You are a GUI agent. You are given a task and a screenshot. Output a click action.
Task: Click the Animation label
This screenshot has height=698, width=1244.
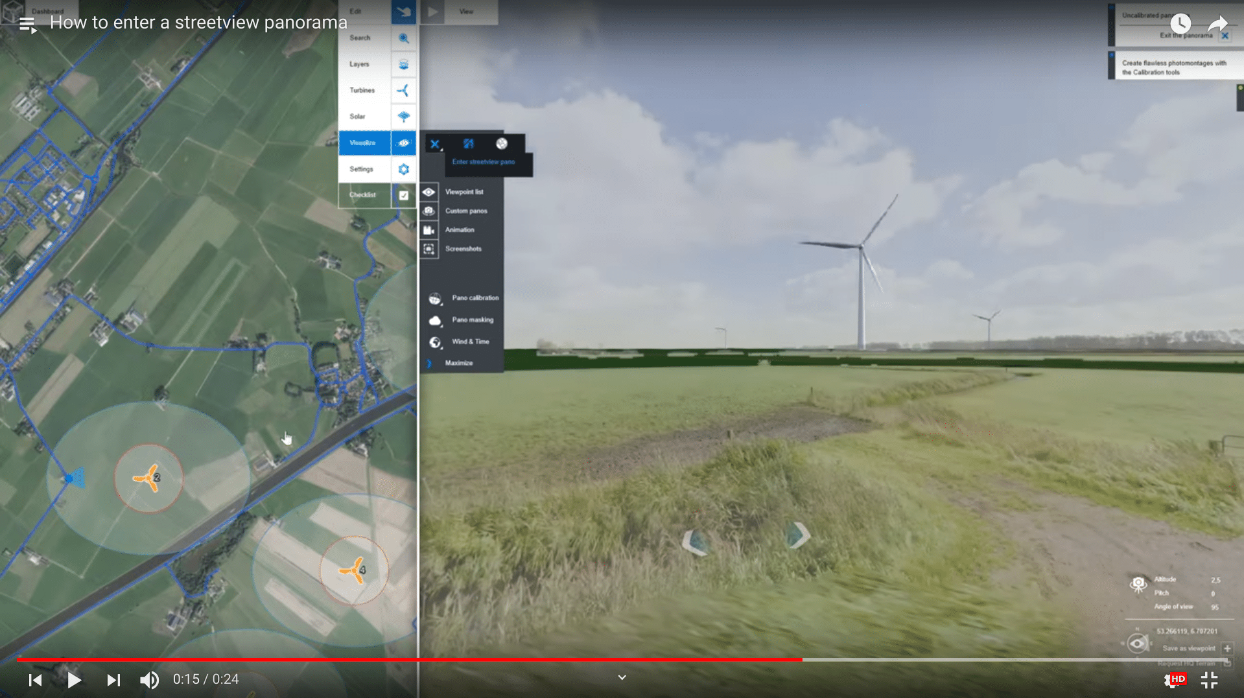460,229
